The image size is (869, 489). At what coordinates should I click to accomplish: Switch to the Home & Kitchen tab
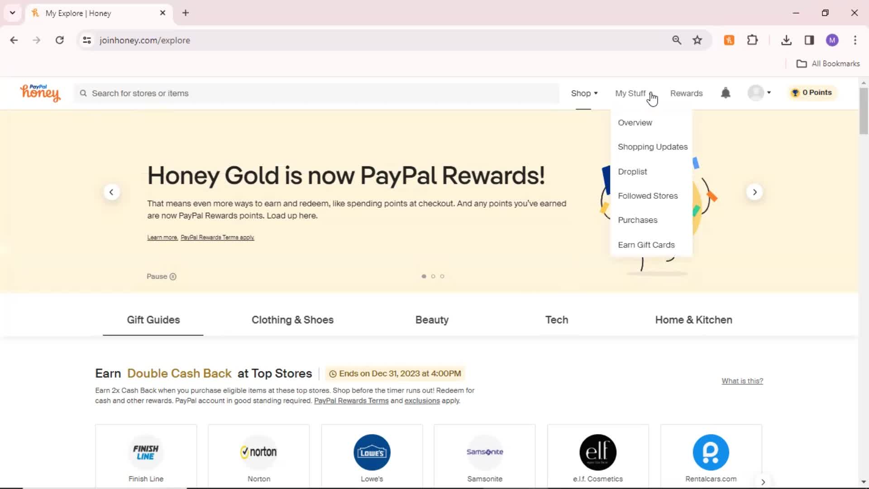point(693,320)
